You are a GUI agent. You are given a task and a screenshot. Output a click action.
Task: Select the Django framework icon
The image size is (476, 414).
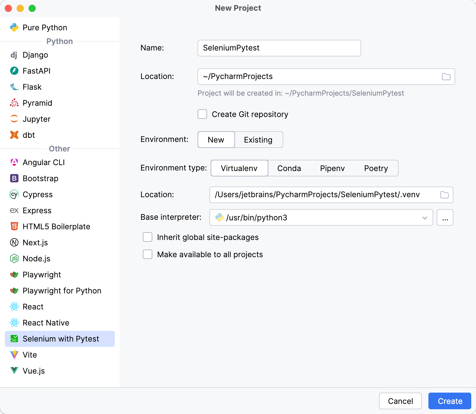tap(14, 55)
